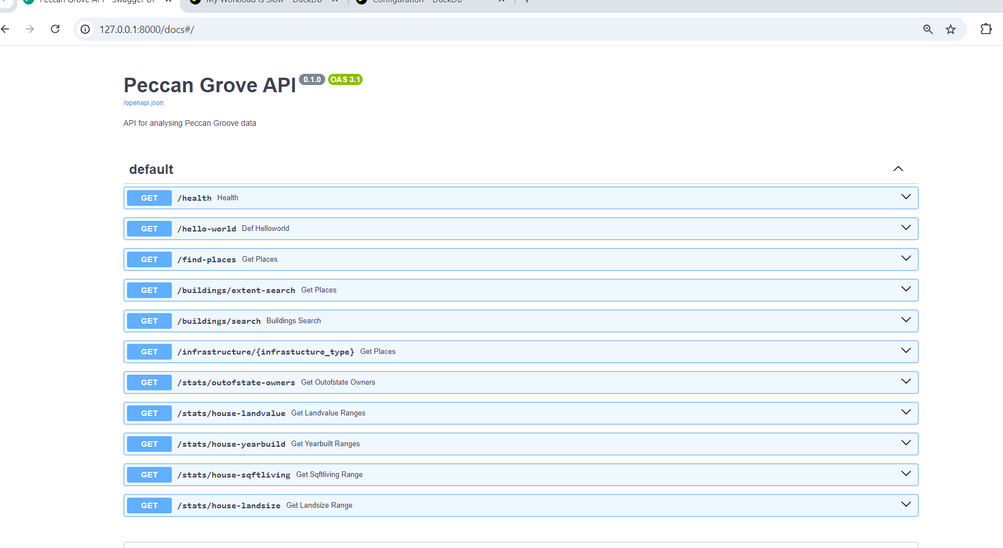Click the GET button for /buildings/extent-search
Viewport: 1003px width, 548px height.
pos(149,290)
